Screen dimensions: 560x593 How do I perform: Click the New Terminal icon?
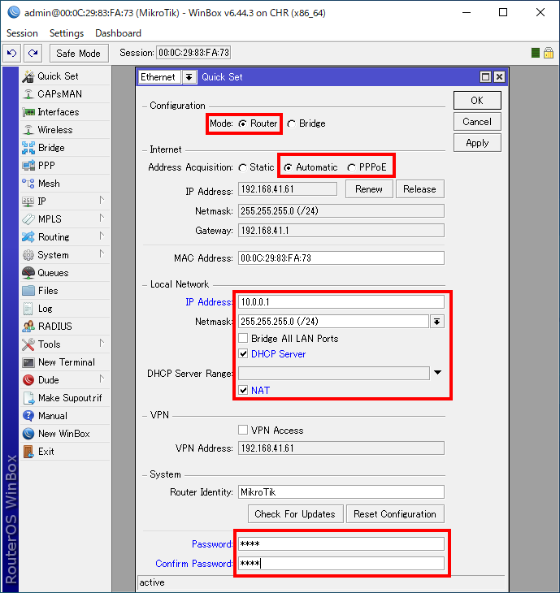coord(28,362)
